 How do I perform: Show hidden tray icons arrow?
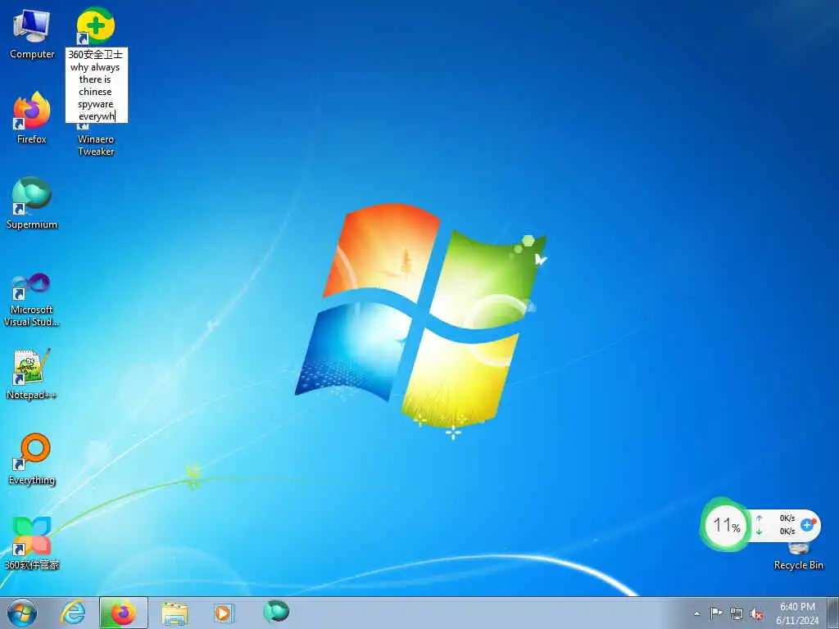[696, 613]
